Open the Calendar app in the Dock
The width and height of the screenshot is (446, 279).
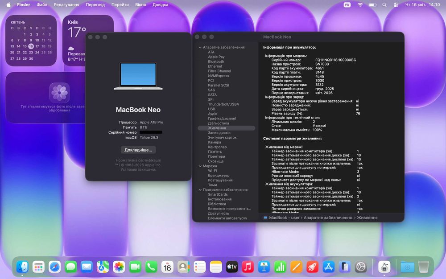point(167,267)
